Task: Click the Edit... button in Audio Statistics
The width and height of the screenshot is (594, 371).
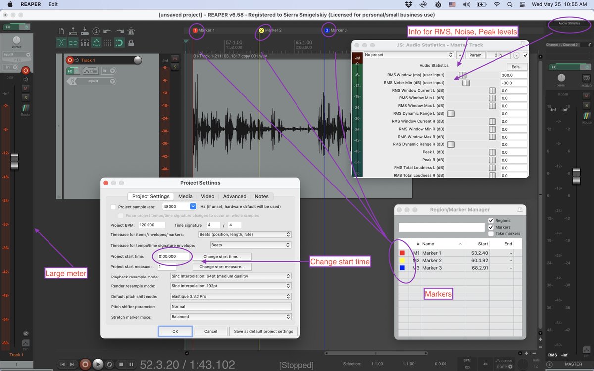Action: pyautogui.click(x=517, y=67)
